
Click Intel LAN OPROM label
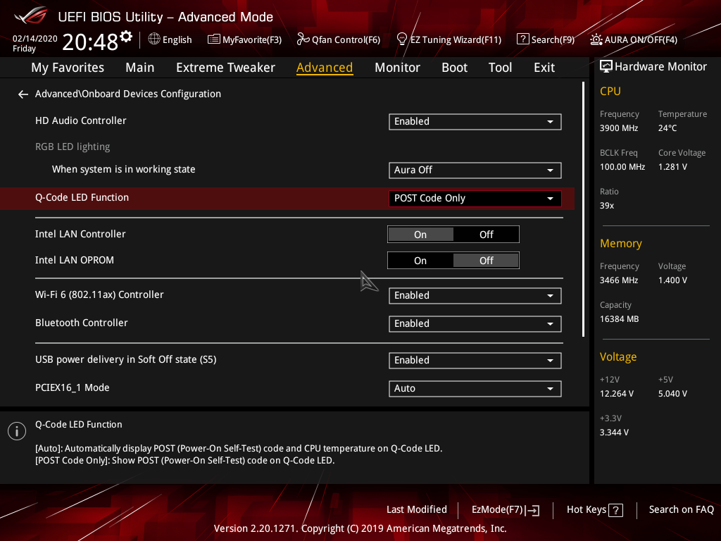click(x=75, y=261)
